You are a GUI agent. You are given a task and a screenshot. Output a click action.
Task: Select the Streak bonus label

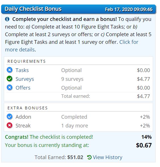(x=23, y=125)
